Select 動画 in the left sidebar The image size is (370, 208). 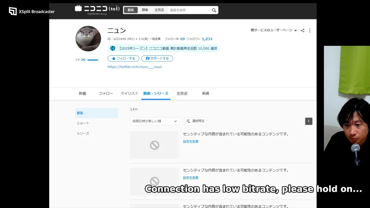click(x=96, y=113)
